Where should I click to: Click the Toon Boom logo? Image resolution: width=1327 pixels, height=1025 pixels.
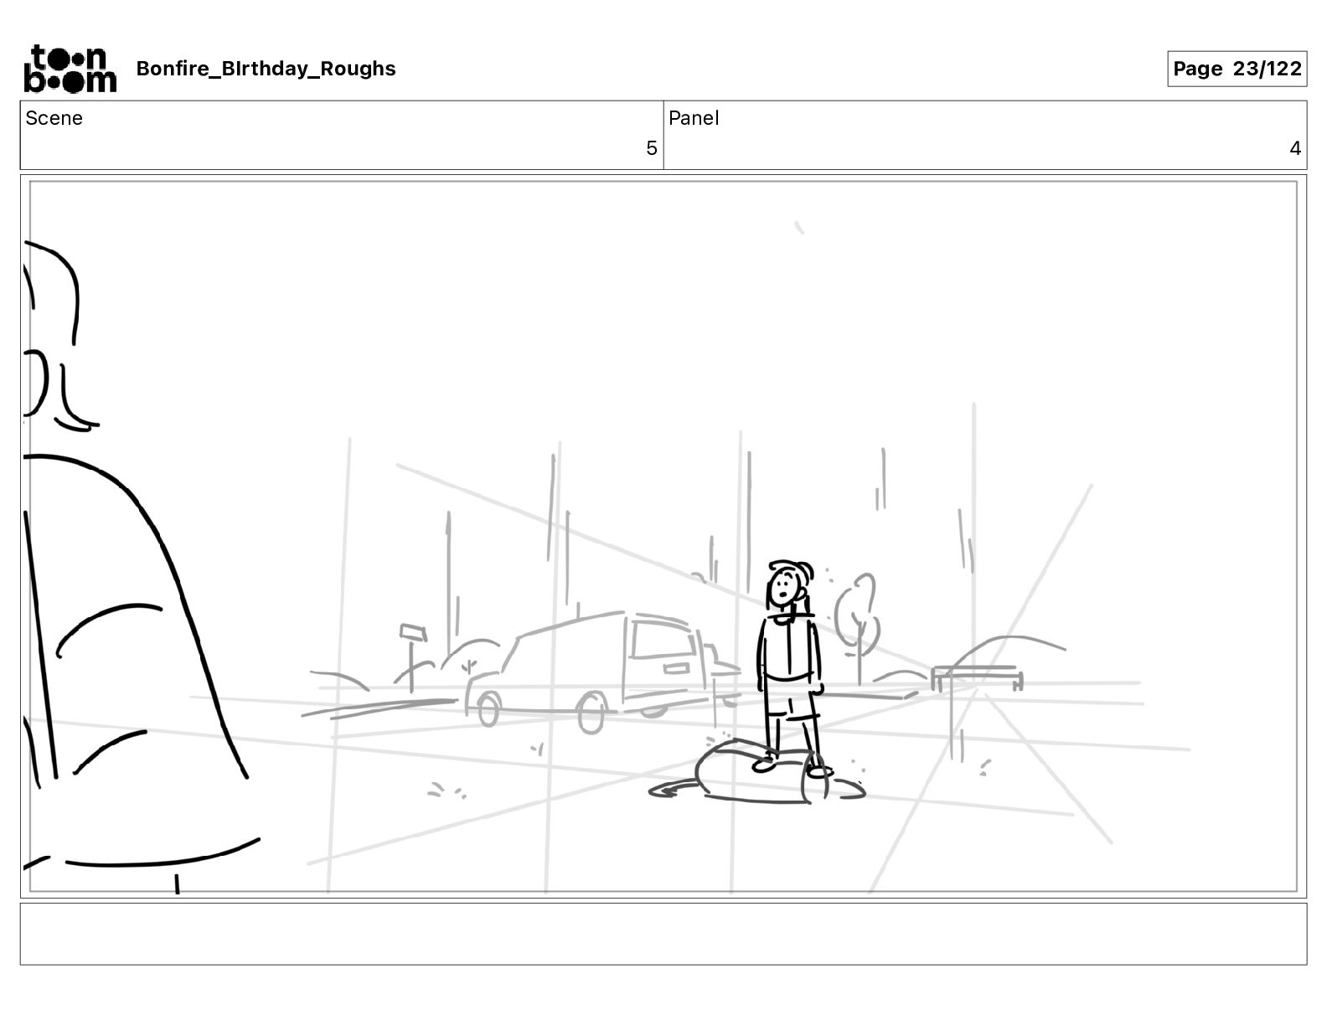click(70, 69)
